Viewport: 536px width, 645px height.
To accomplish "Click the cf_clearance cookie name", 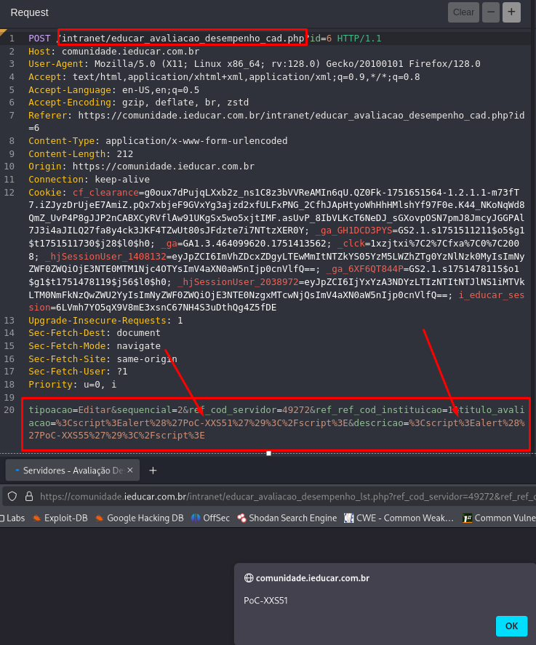I will click(105, 193).
